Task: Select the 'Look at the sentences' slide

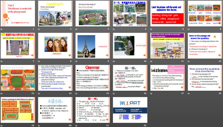Action: point(168,78)
